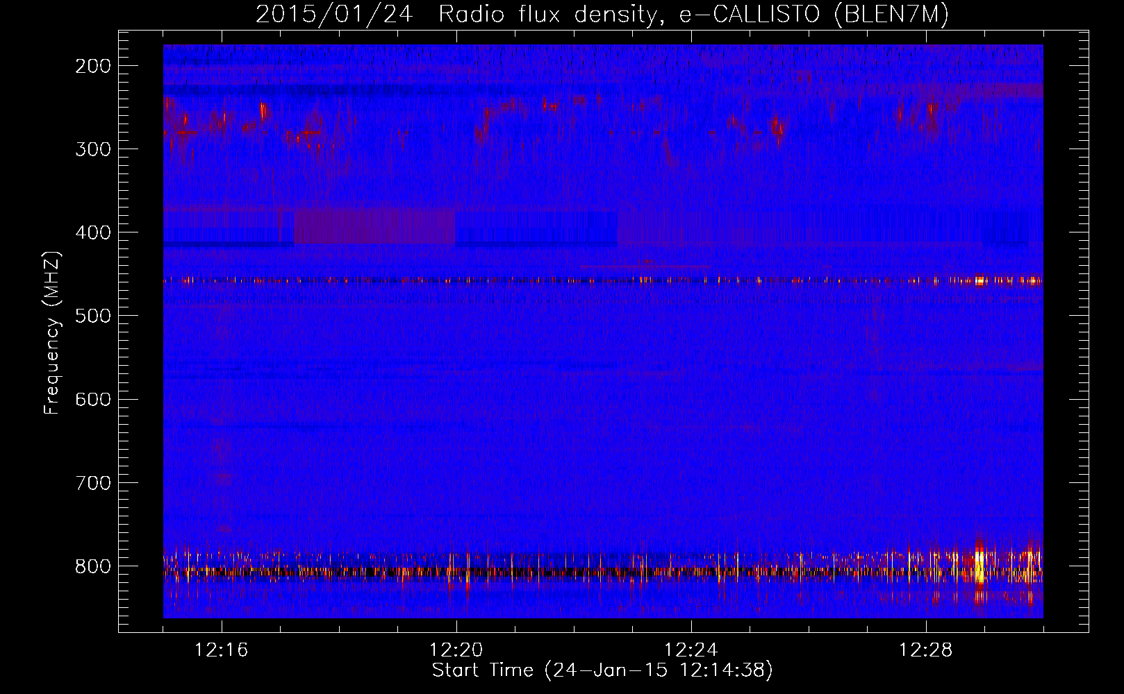
Task: Click the 12:28 time tick label
Action: (x=926, y=650)
